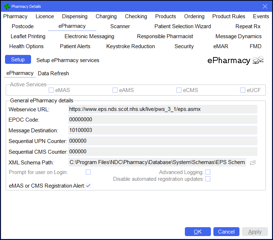Tick the eCMS service checkbox

(179, 90)
